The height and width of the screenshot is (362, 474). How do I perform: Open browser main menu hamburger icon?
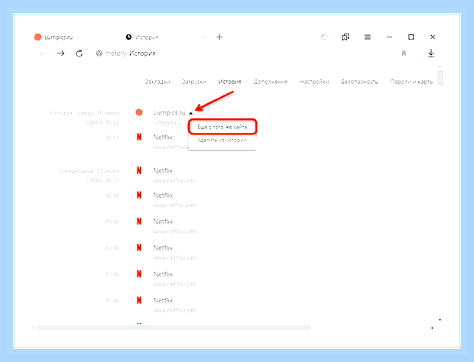(368, 37)
